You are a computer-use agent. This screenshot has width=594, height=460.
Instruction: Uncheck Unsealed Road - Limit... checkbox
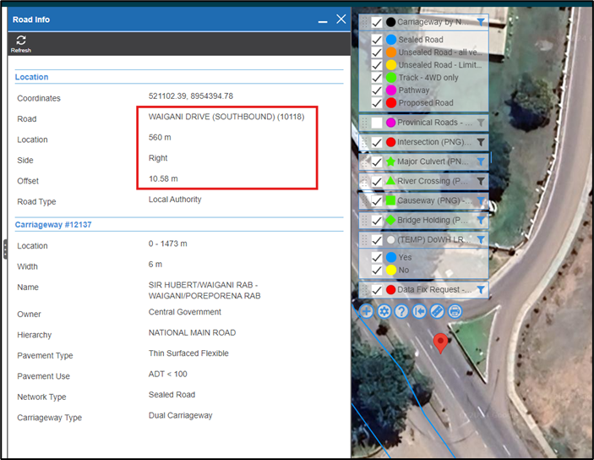point(377,65)
